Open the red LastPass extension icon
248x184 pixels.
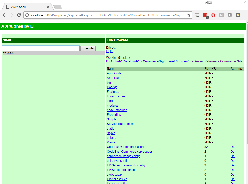(205, 15)
